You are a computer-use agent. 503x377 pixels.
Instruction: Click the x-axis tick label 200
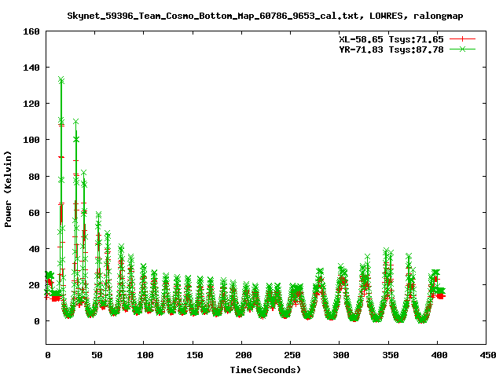pyautogui.click(x=243, y=355)
